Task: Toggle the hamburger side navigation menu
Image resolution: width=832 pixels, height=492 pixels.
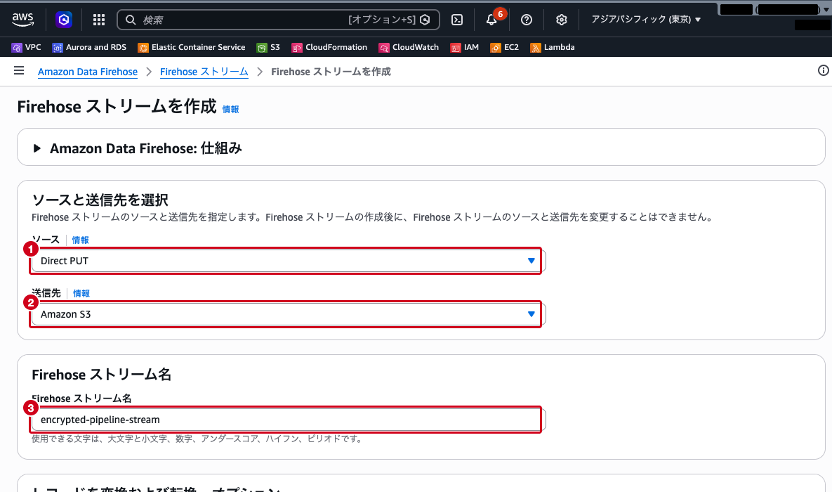Action: [x=19, y=71]
